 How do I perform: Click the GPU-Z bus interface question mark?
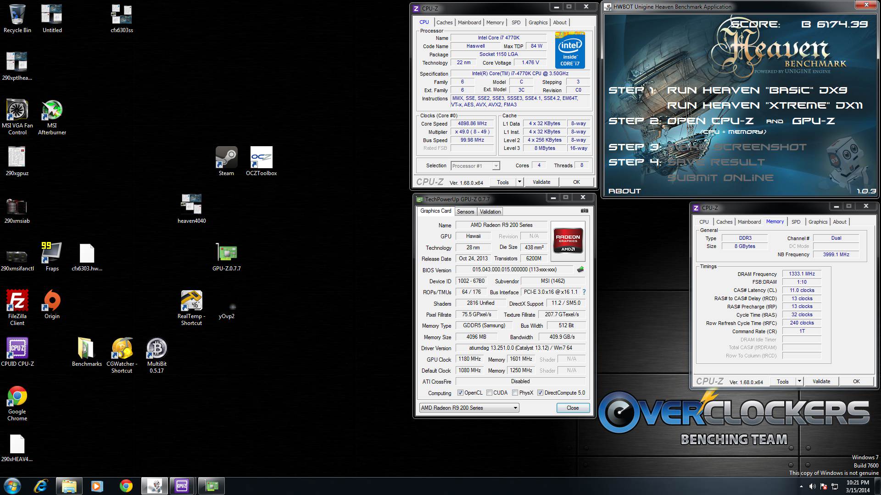tap(584, 292)
